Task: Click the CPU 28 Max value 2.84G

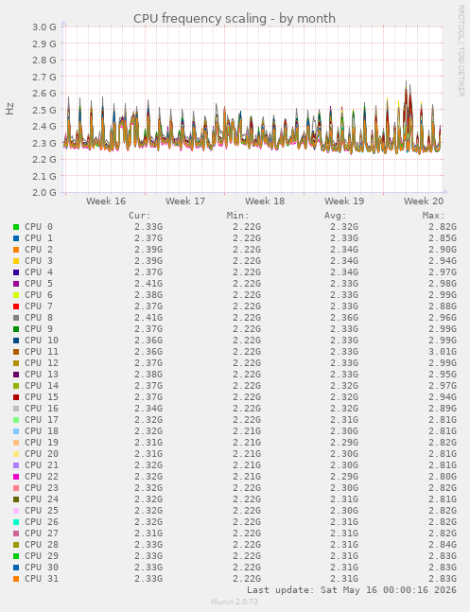Action: pyautogui.click(x=443, y=545)
